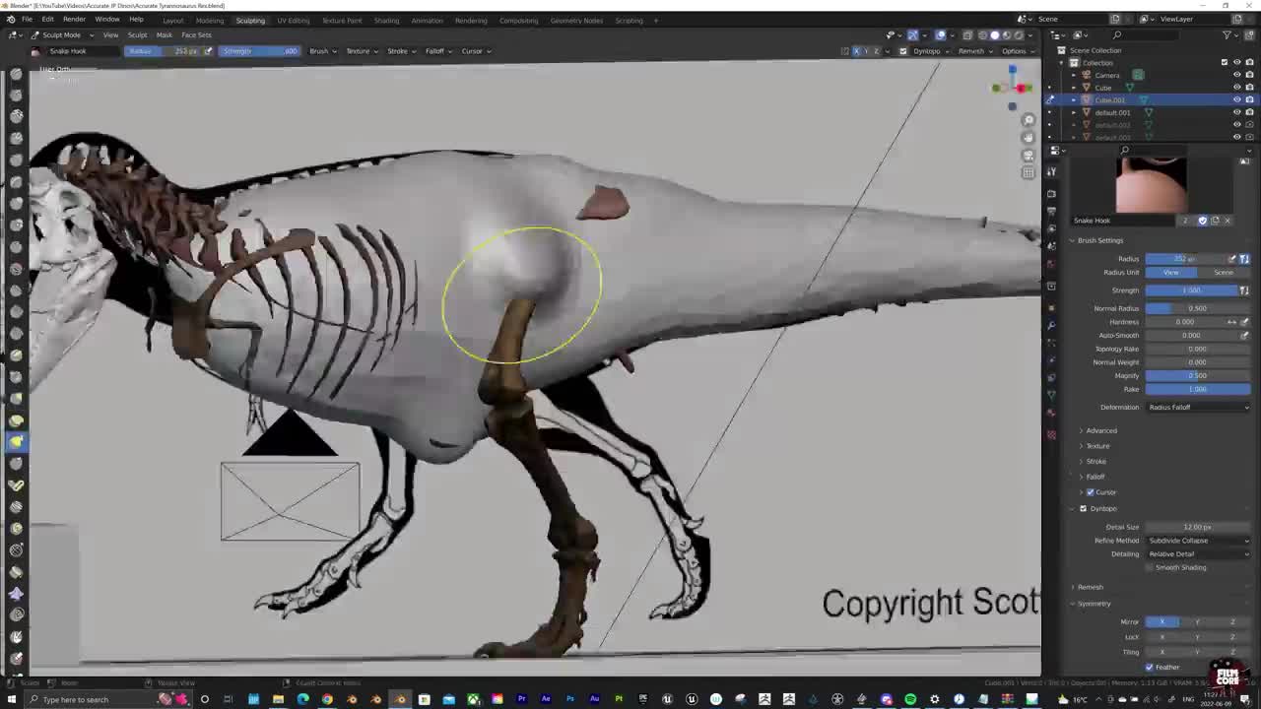Click the editor type selector icon
The image size is (1261, 709).
pos(14,35)
